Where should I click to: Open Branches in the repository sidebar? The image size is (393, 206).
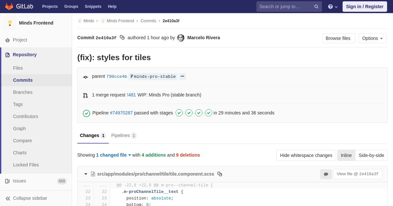(37, 92)
